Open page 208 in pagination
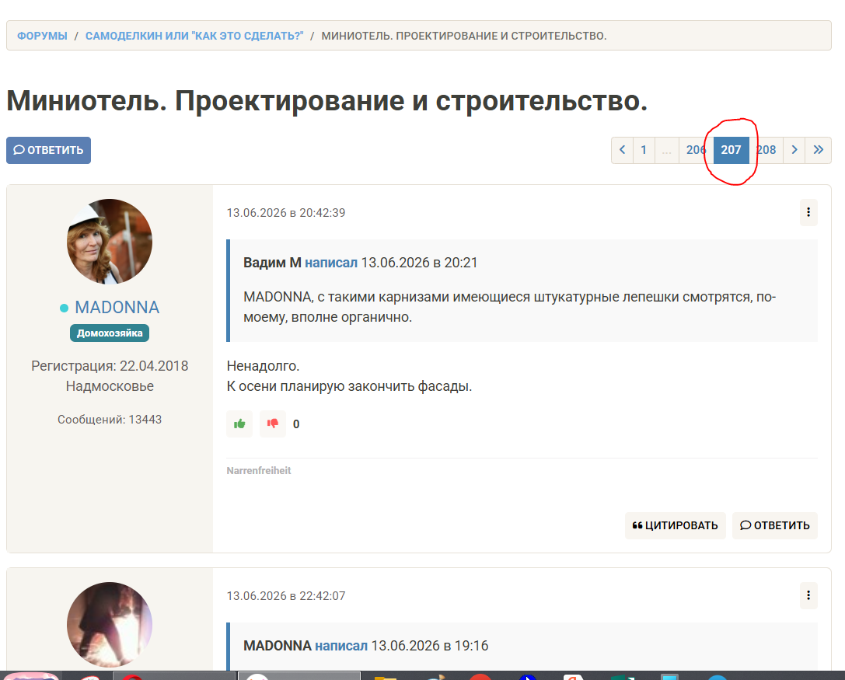The width and height of the screenshot is (845, 680). (766, 150)
